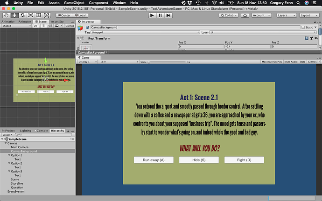This screenshot has height=201, width=322.
Task: Enable the Static checkbox
Action: pyautogui.click(x=303, y=28)
